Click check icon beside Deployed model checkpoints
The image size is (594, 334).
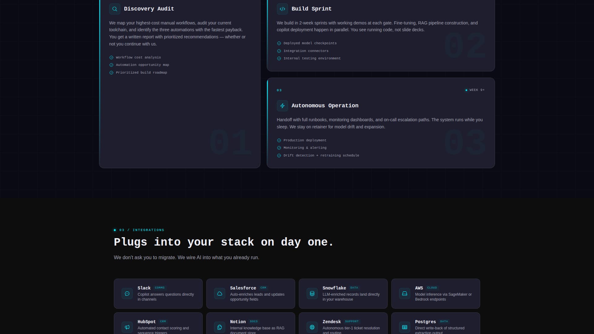pos(279,43)
